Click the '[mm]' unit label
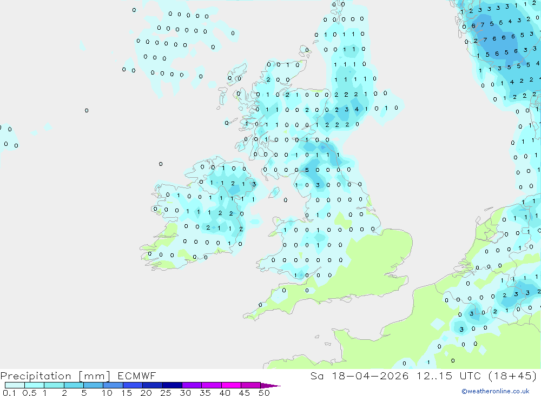This screenshot has height=396, width=541. [x=95, y=376]
